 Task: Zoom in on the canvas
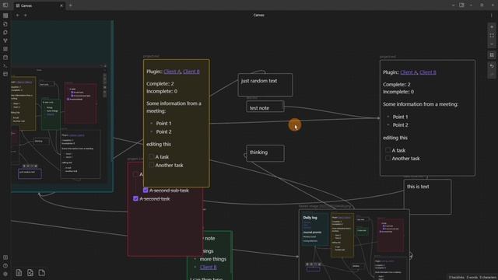492,27
